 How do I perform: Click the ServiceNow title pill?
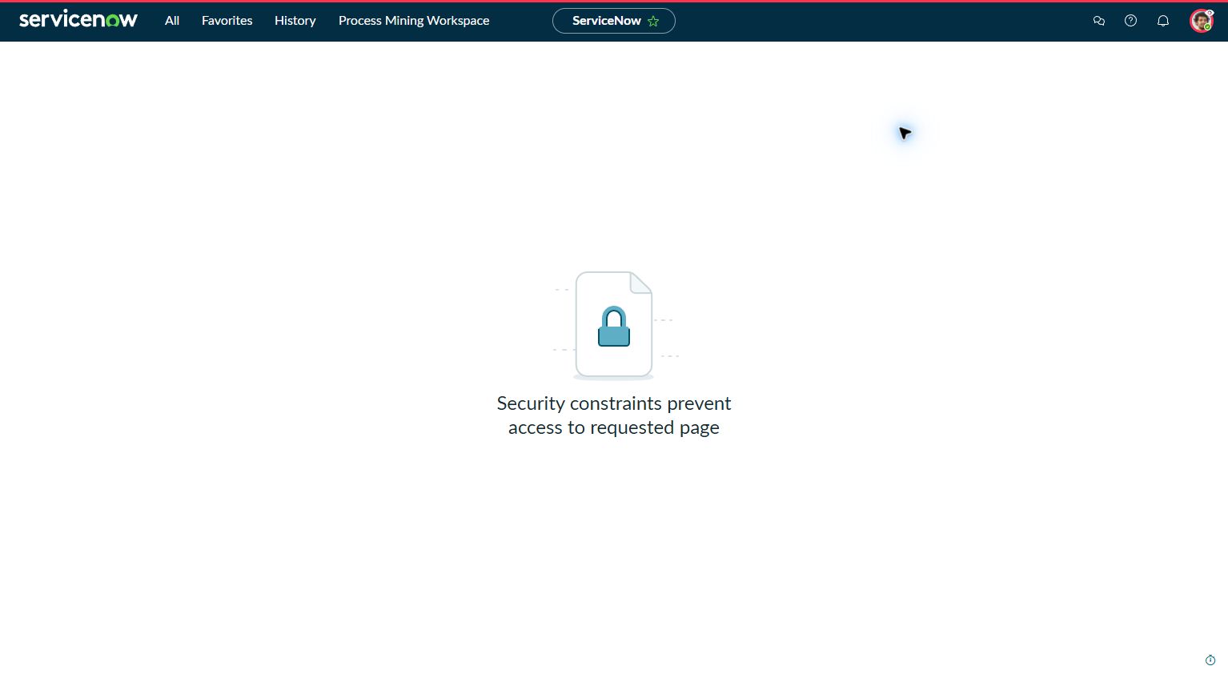pos(614,21)
